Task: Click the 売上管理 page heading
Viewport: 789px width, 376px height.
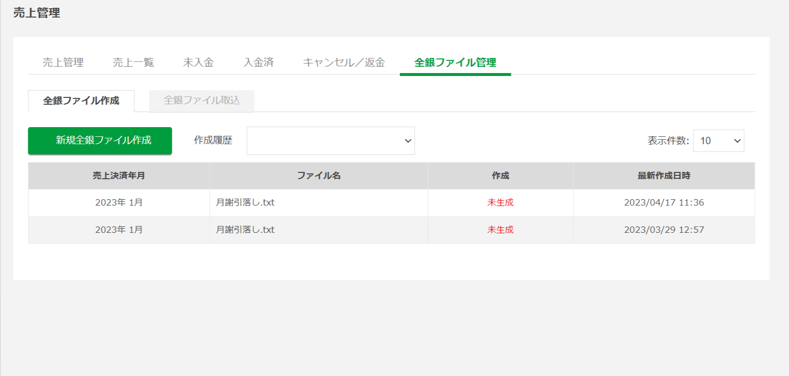Action: [37, 13]
